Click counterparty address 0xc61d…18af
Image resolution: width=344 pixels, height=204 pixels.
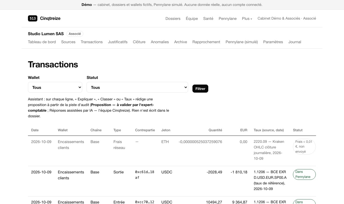(x=145, y=175)
